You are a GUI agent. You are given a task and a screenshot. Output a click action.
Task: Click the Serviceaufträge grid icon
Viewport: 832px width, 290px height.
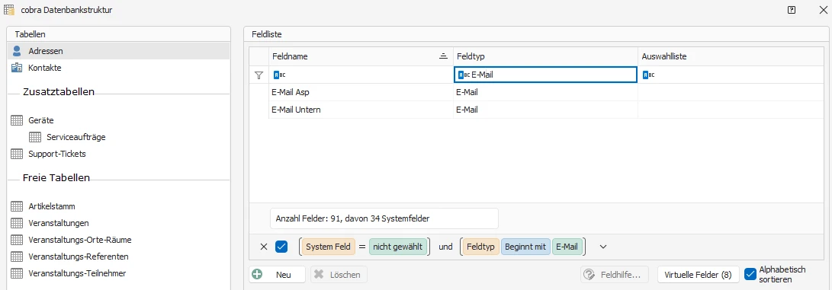[x=35, y=137]
